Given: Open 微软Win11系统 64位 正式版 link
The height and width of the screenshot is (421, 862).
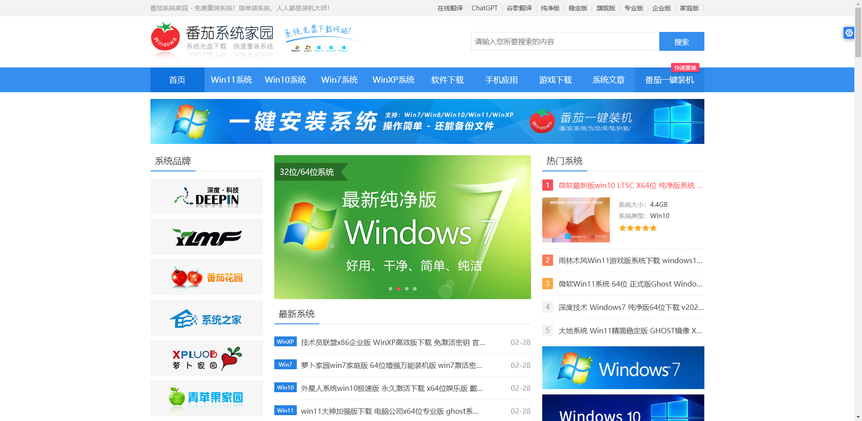Looking at the screenshot, I should [x=631, y=284].
